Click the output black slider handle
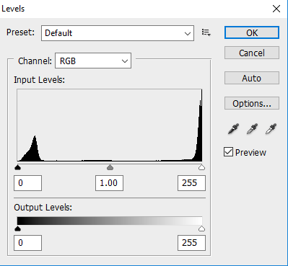 tap(18, 229)
